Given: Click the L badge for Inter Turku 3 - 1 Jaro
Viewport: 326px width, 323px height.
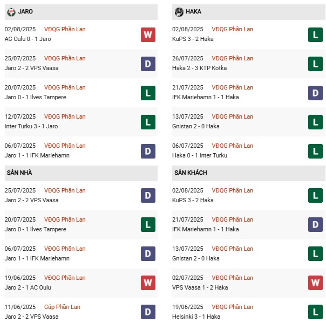Looking at the screenshot, I should 148,122.
